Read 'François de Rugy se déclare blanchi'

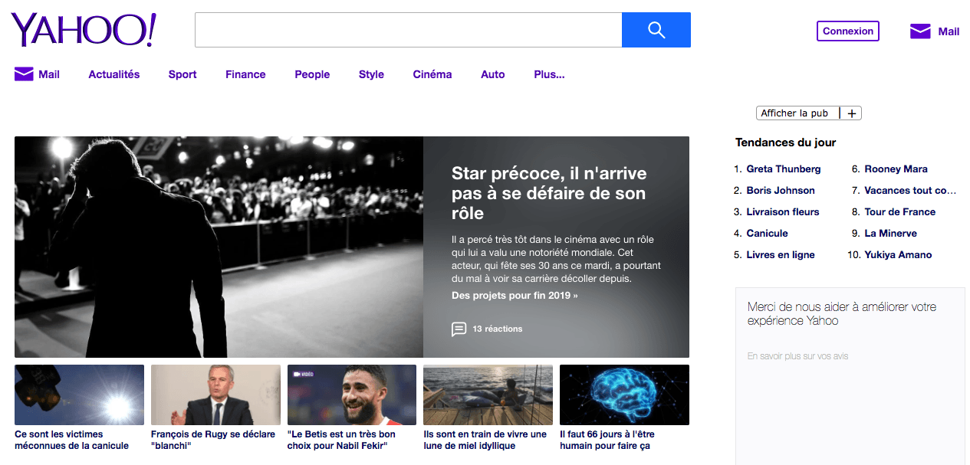213,440
